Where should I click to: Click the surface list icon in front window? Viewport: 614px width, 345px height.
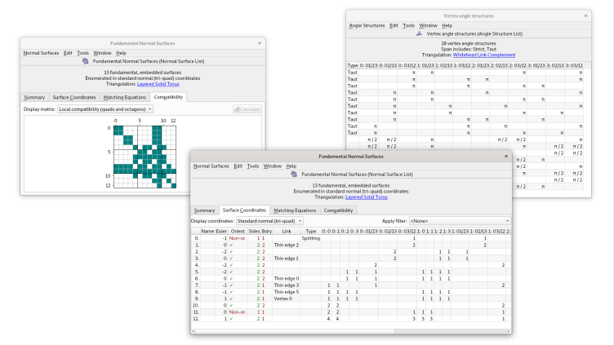pyautogui.click(x=294, y=174)
